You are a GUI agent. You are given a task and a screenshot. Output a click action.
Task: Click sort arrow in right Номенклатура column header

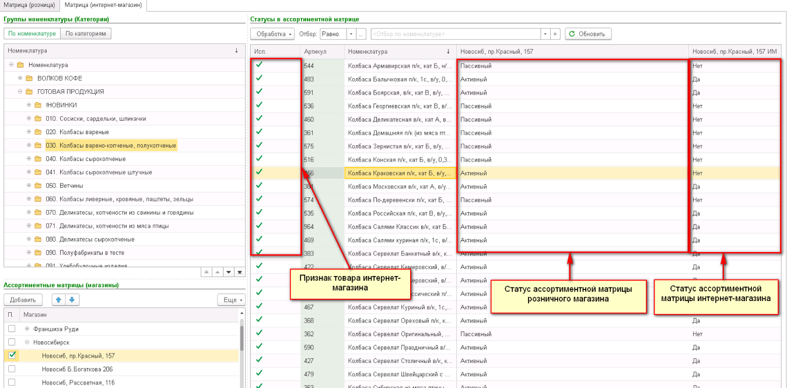point(448,51)
